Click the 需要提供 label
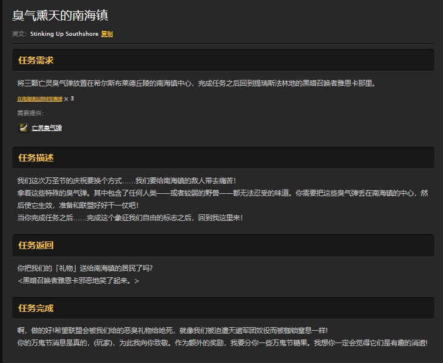This screenshot has width=443, height=363. [31, 113]
